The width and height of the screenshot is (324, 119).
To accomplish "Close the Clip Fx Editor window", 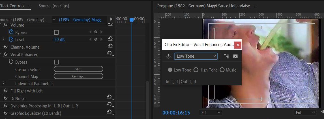I will [238, 45].
